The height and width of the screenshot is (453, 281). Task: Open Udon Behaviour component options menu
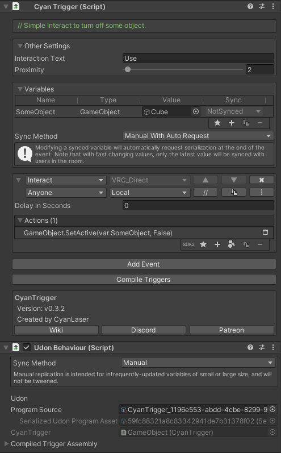[x=273, y=347]
